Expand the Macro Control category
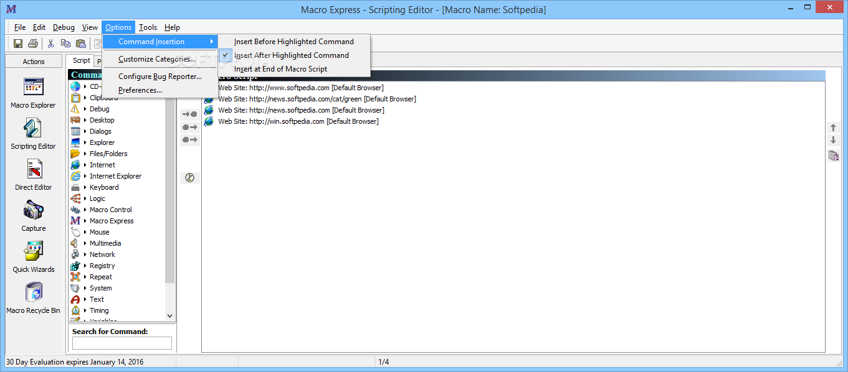This screenshot has width=848, height=372. coord(85,210)
